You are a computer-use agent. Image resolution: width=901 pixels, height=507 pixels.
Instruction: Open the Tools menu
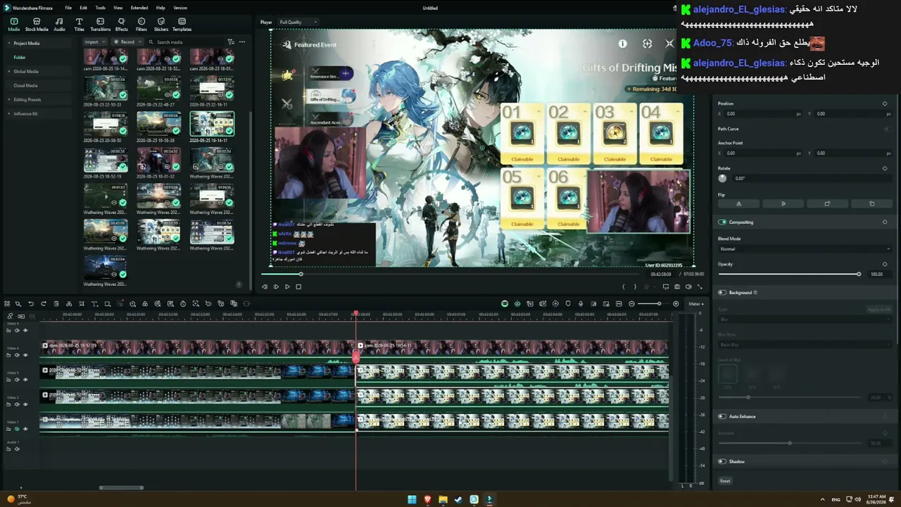pyautogui.click(x=101, y=8)
